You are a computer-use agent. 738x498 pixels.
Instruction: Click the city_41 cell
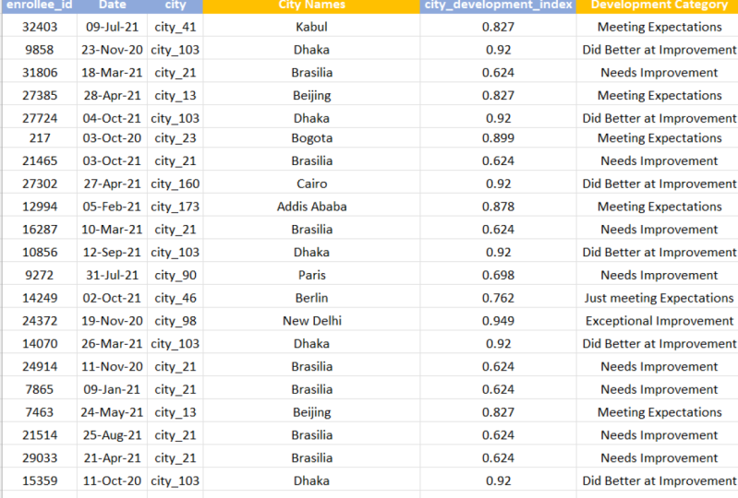(175, 27)
